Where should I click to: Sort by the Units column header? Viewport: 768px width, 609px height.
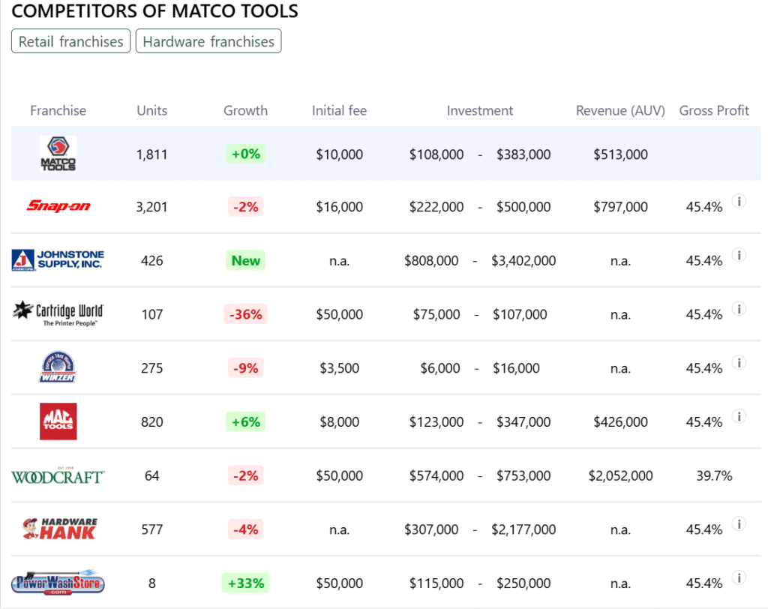[151, 111]
